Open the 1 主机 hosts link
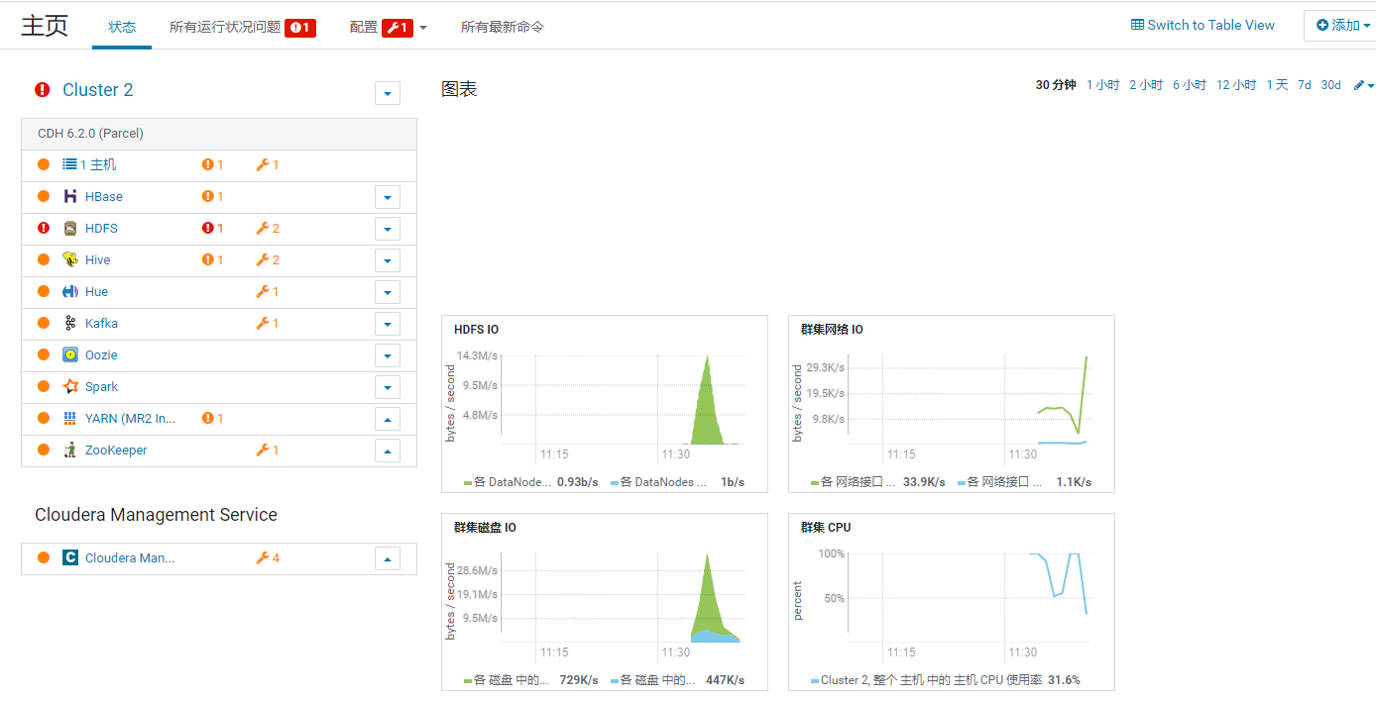Viewport: 1376px width, 702px height. (x=100, y=164)
